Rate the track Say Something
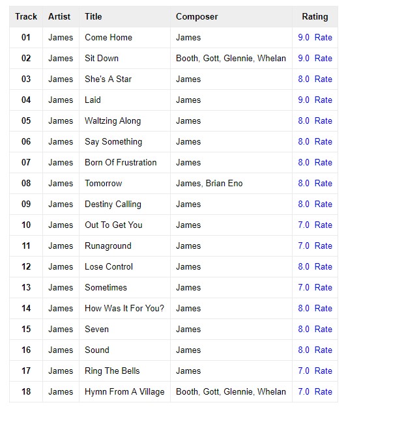Screen dimensions: 404x422 [x=323, y=141]
